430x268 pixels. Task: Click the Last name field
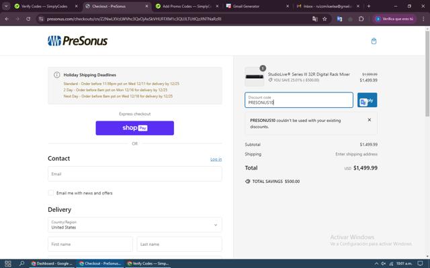179,244
